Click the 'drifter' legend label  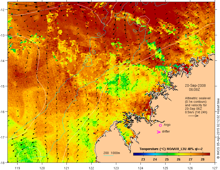(166, 131)
